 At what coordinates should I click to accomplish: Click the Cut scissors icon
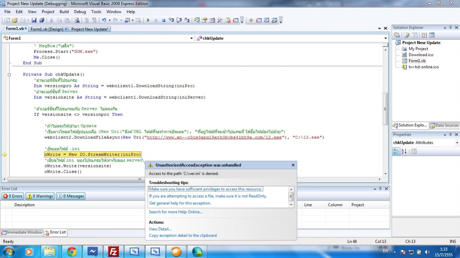tap(51, 20)
